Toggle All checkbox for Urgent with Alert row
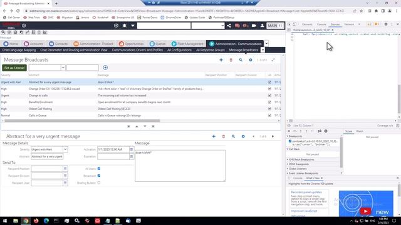Viewport: 401px width, 225px height. 269,82
